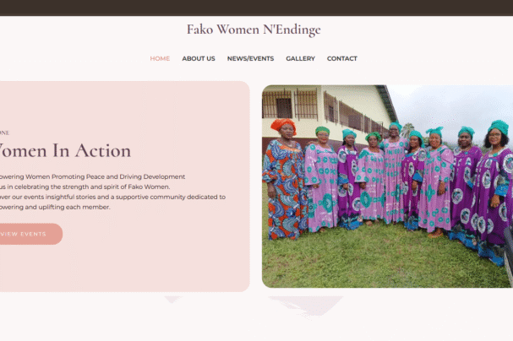Click the strength and spirit text line
Viewport: 513px width, 341px height.
(x=85, y=187)
